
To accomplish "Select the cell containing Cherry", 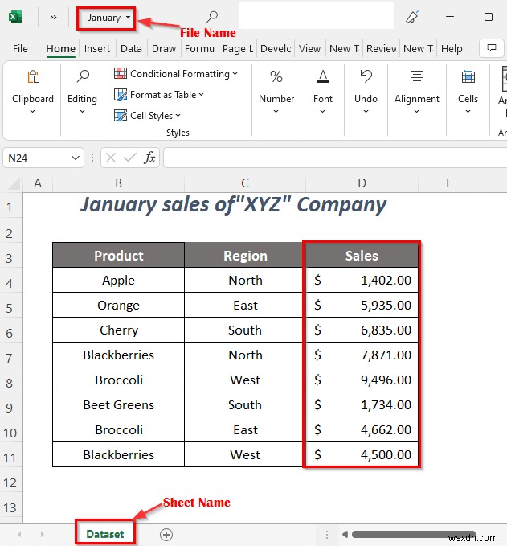I will click(x=119, y=330).
